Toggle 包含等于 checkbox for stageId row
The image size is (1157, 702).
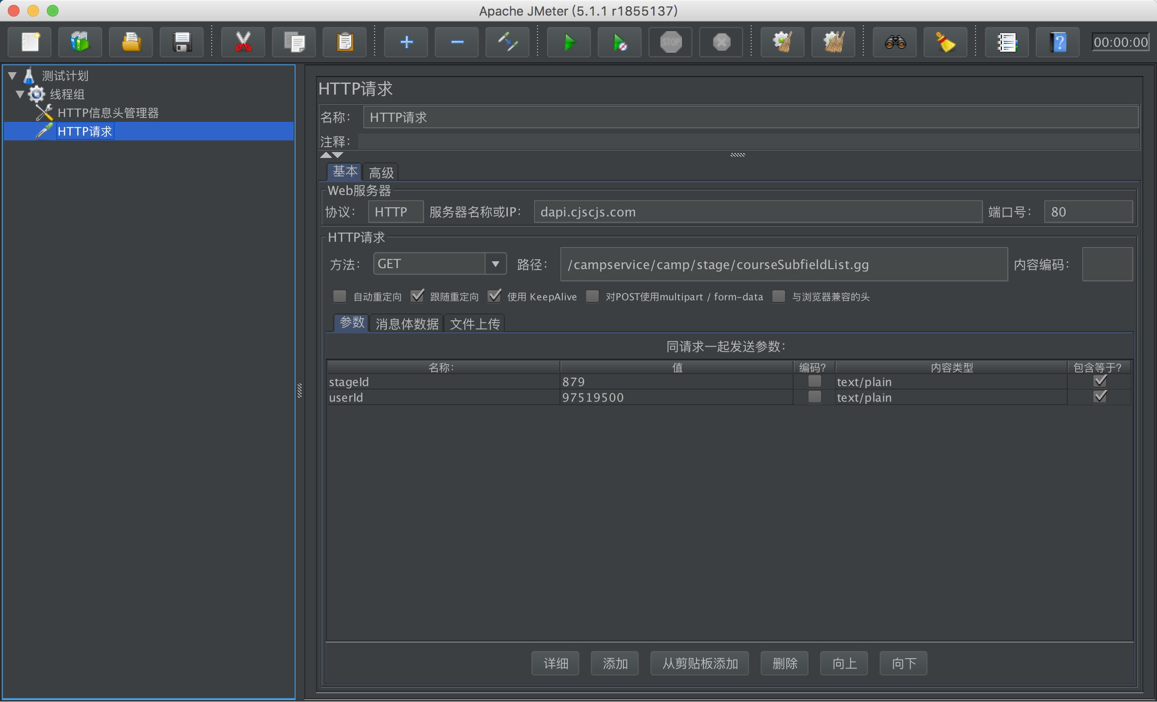pos(1100,381)
